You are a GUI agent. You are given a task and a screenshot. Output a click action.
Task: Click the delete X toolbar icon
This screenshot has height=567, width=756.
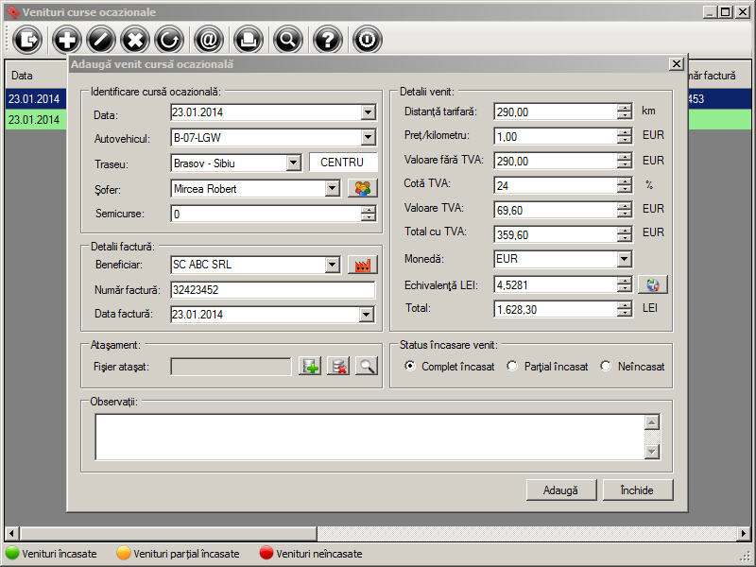tap(135, 40)
